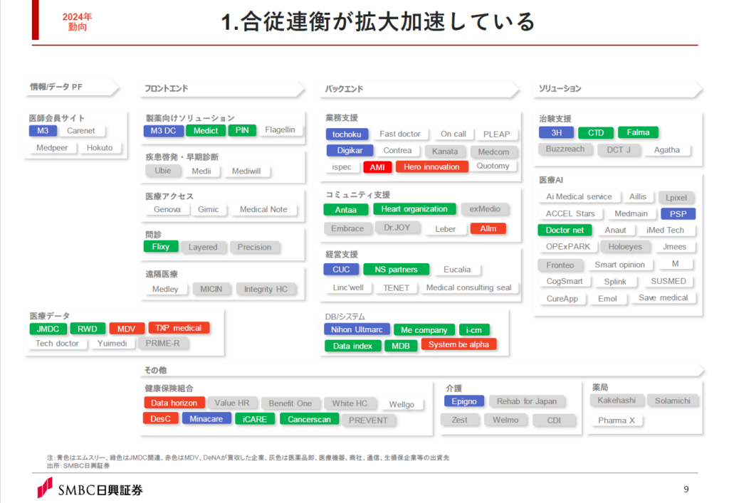Select the gray MICIN chip
Screen dimensions: 729x503
coord(211,289)
